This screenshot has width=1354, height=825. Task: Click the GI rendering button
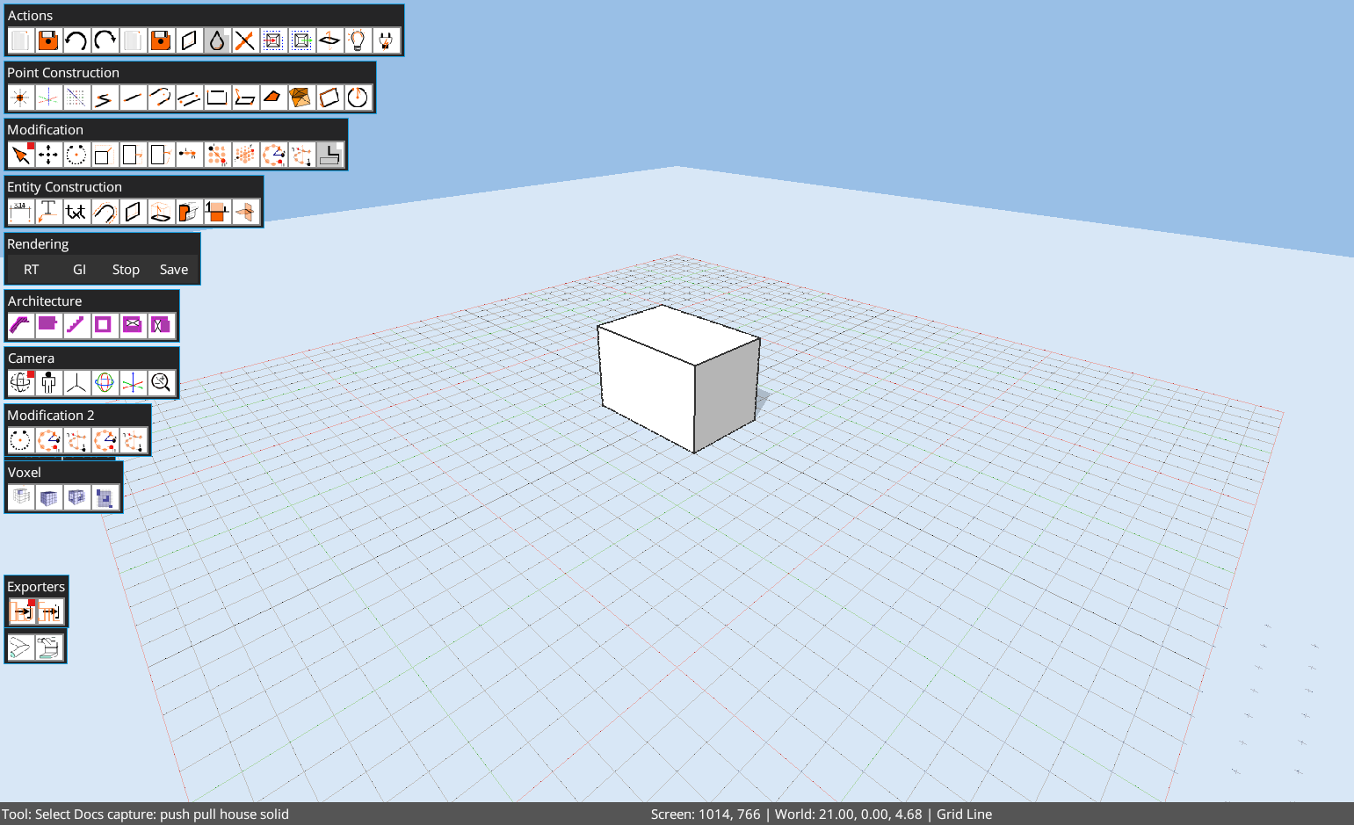click(79, 270)
